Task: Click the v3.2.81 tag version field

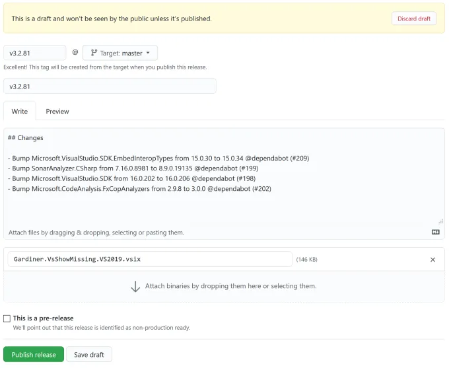Action: tap(34, 53)
